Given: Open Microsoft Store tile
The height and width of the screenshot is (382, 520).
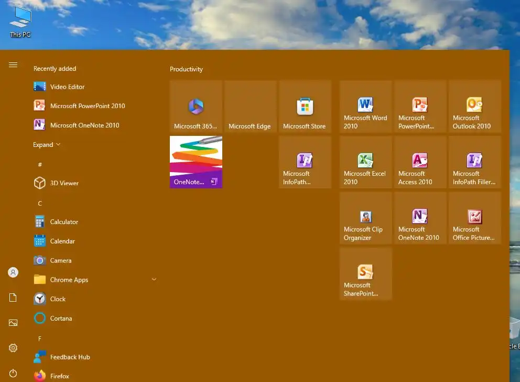Looking at the screenshot, I should 305,107.
